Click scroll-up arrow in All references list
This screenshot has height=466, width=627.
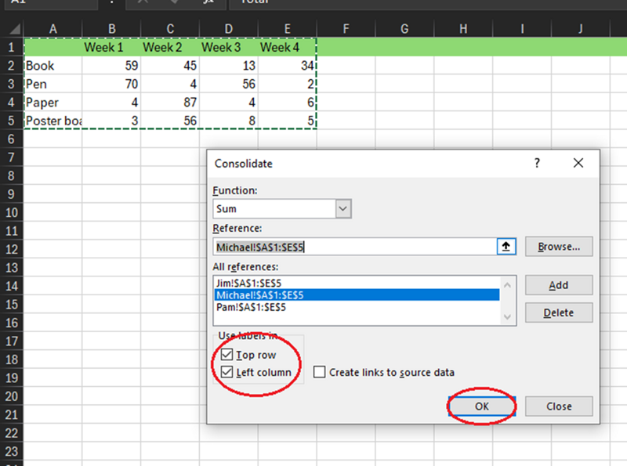point(509,283)
